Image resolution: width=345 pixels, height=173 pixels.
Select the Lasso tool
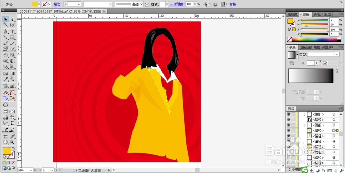[12, 25]
